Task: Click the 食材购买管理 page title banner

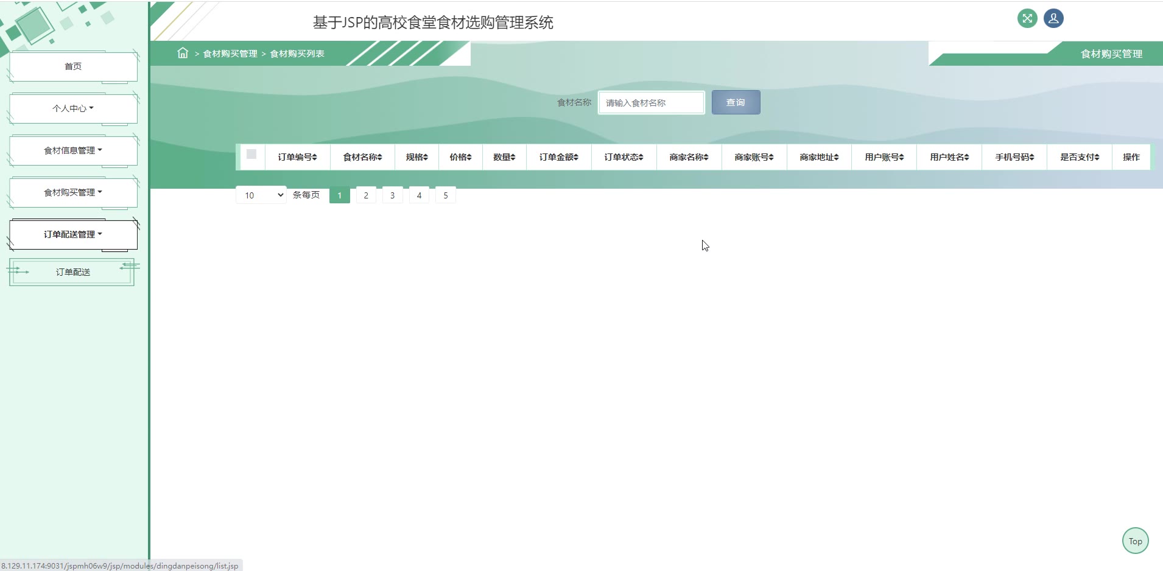Action: pyautogui.click(x=1111, y=54)
